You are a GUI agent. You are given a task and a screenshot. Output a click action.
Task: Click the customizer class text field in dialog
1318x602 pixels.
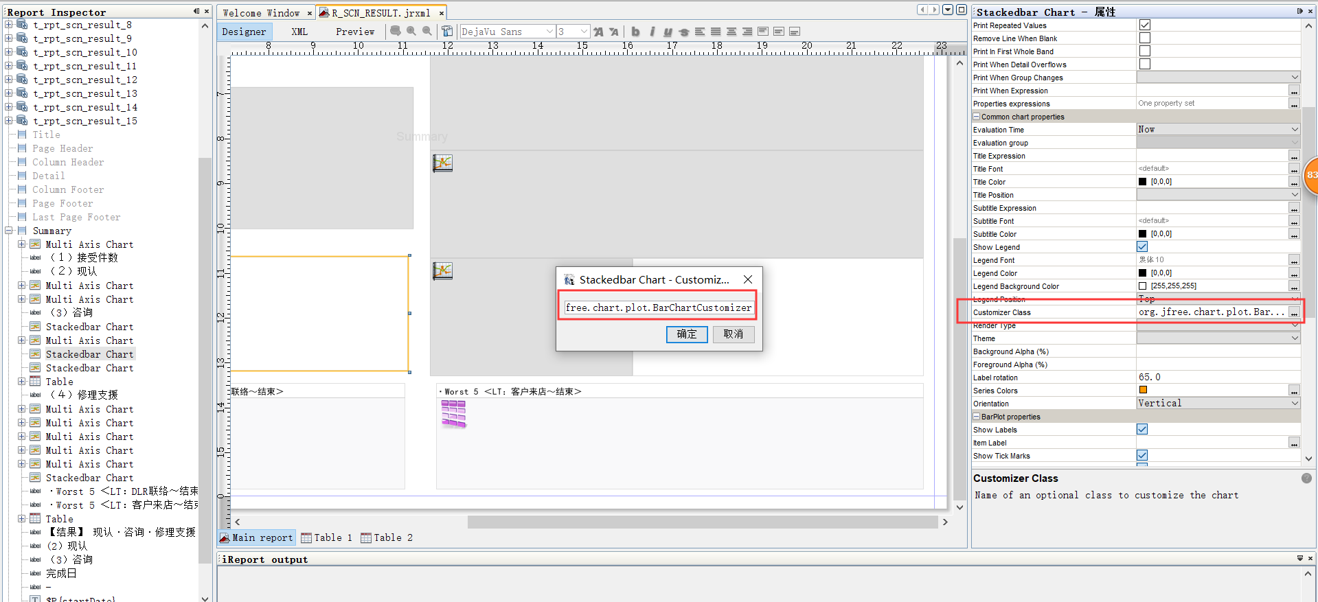[659, 308]
